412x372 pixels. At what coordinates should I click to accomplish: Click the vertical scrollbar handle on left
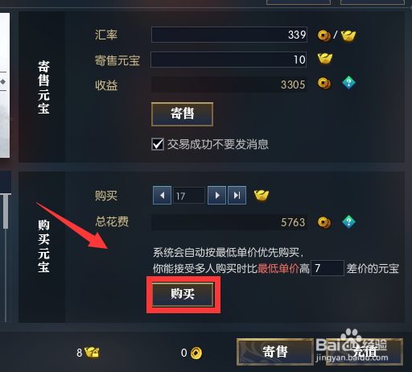click(x=6, y=212)
